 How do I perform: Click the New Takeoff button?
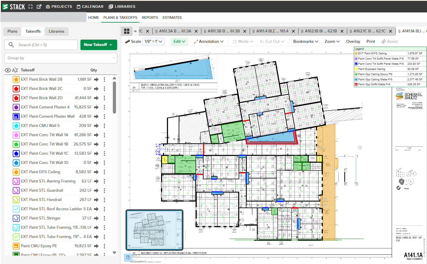[x=98, y=45]
